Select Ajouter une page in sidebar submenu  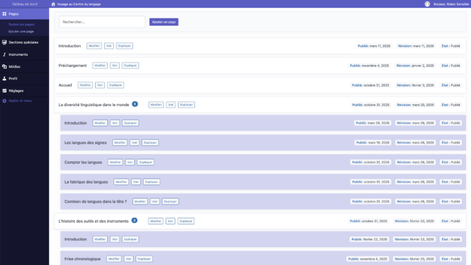[21, 31]
